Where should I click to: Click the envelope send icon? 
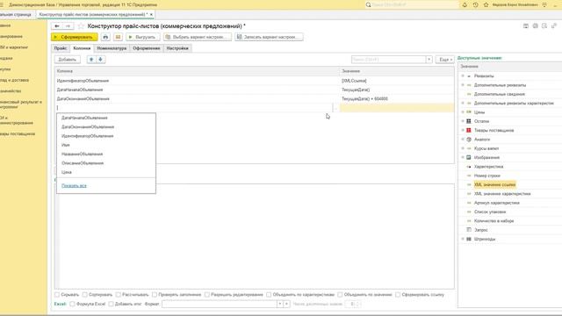[x=118, y=37]
